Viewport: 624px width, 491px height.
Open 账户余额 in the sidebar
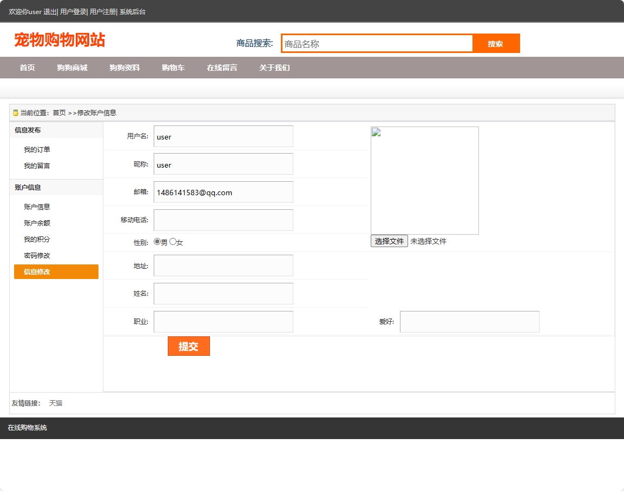tap(37, 223)
